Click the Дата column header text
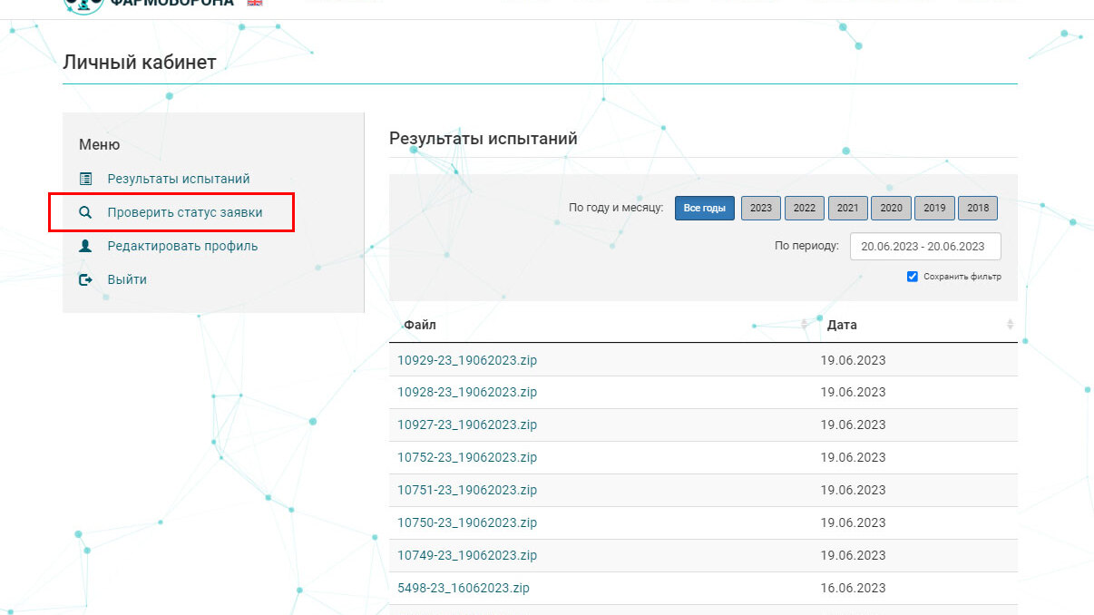 click(x=842, y=325)
